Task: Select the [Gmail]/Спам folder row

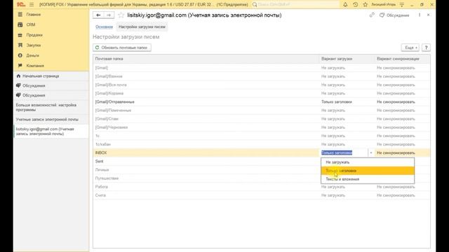Action: point(262,118)
